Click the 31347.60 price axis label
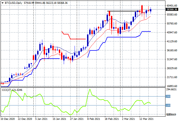The height and width of the screenshot is (122, 179). (x=172, y=59)
